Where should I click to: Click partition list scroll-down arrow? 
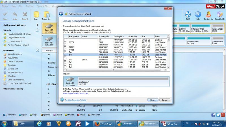(x=168, y=67)
